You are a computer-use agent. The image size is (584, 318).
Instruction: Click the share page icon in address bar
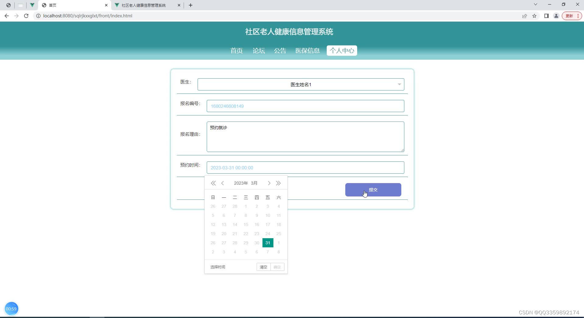pos(525,16)
